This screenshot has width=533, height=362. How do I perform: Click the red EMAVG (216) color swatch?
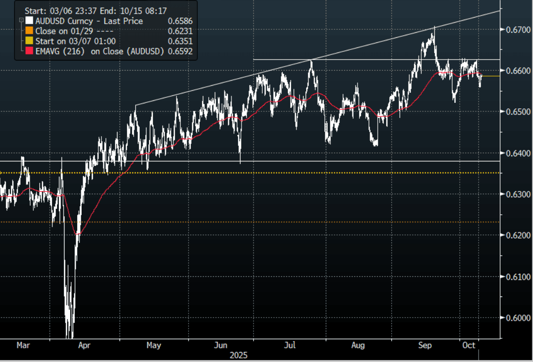pyautogui.click(x=29, y=51)
